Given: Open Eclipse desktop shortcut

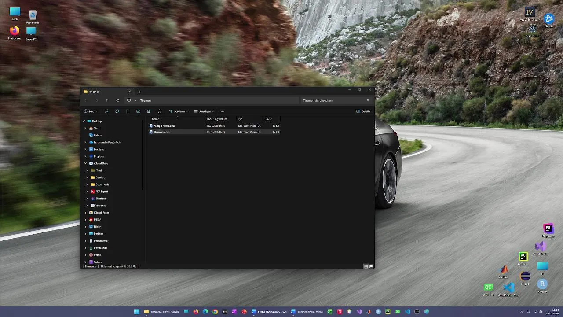Looking at the screenshot, I should tap(525, 278).
